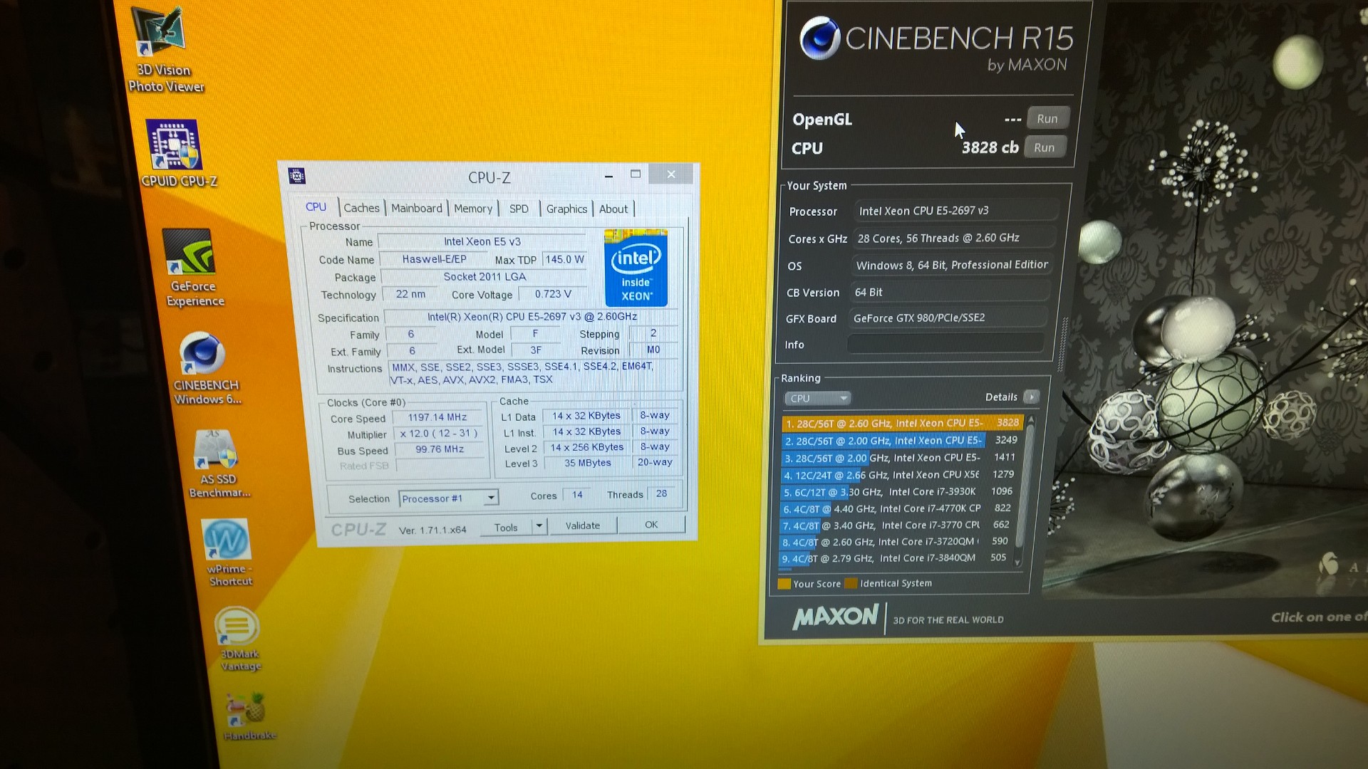Switch to the CPU tab in CPU-Z
Image resolution: width=1368 pixels, height=769 pixels.
tap(316, 207)
